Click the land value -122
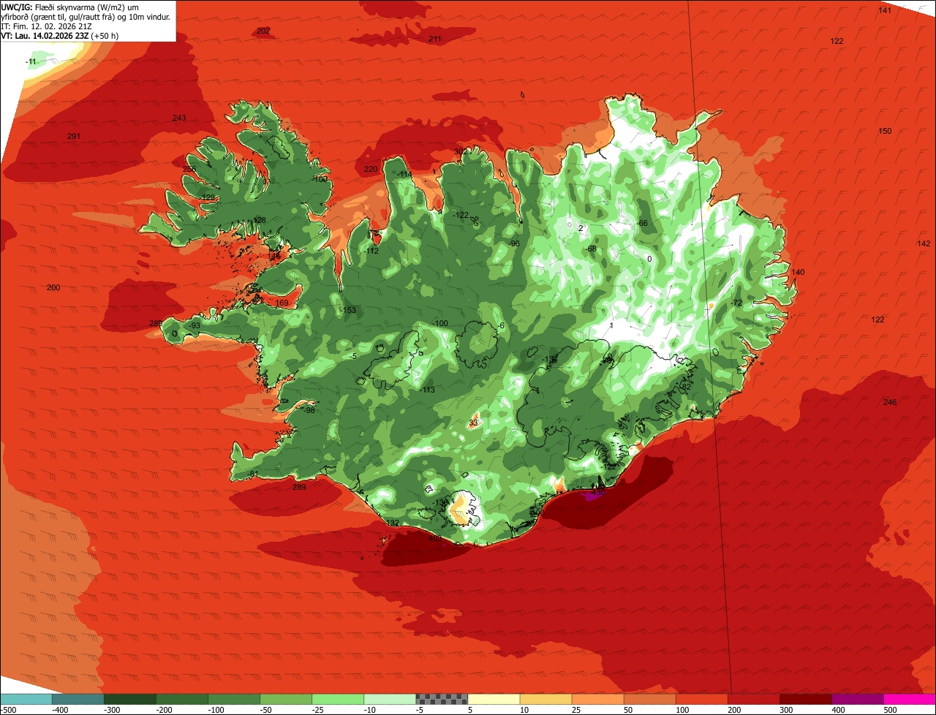Image resolution: width=936 pixels, height=715 pixels. point(461,215)
